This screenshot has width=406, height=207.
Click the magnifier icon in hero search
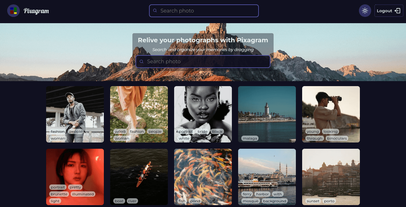point(142,62)
